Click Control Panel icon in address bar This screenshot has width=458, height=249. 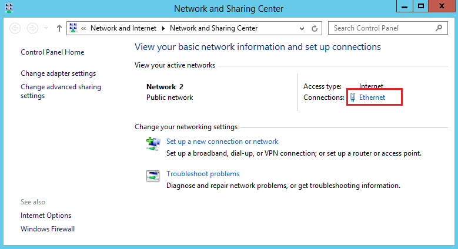tap(73, 28)
